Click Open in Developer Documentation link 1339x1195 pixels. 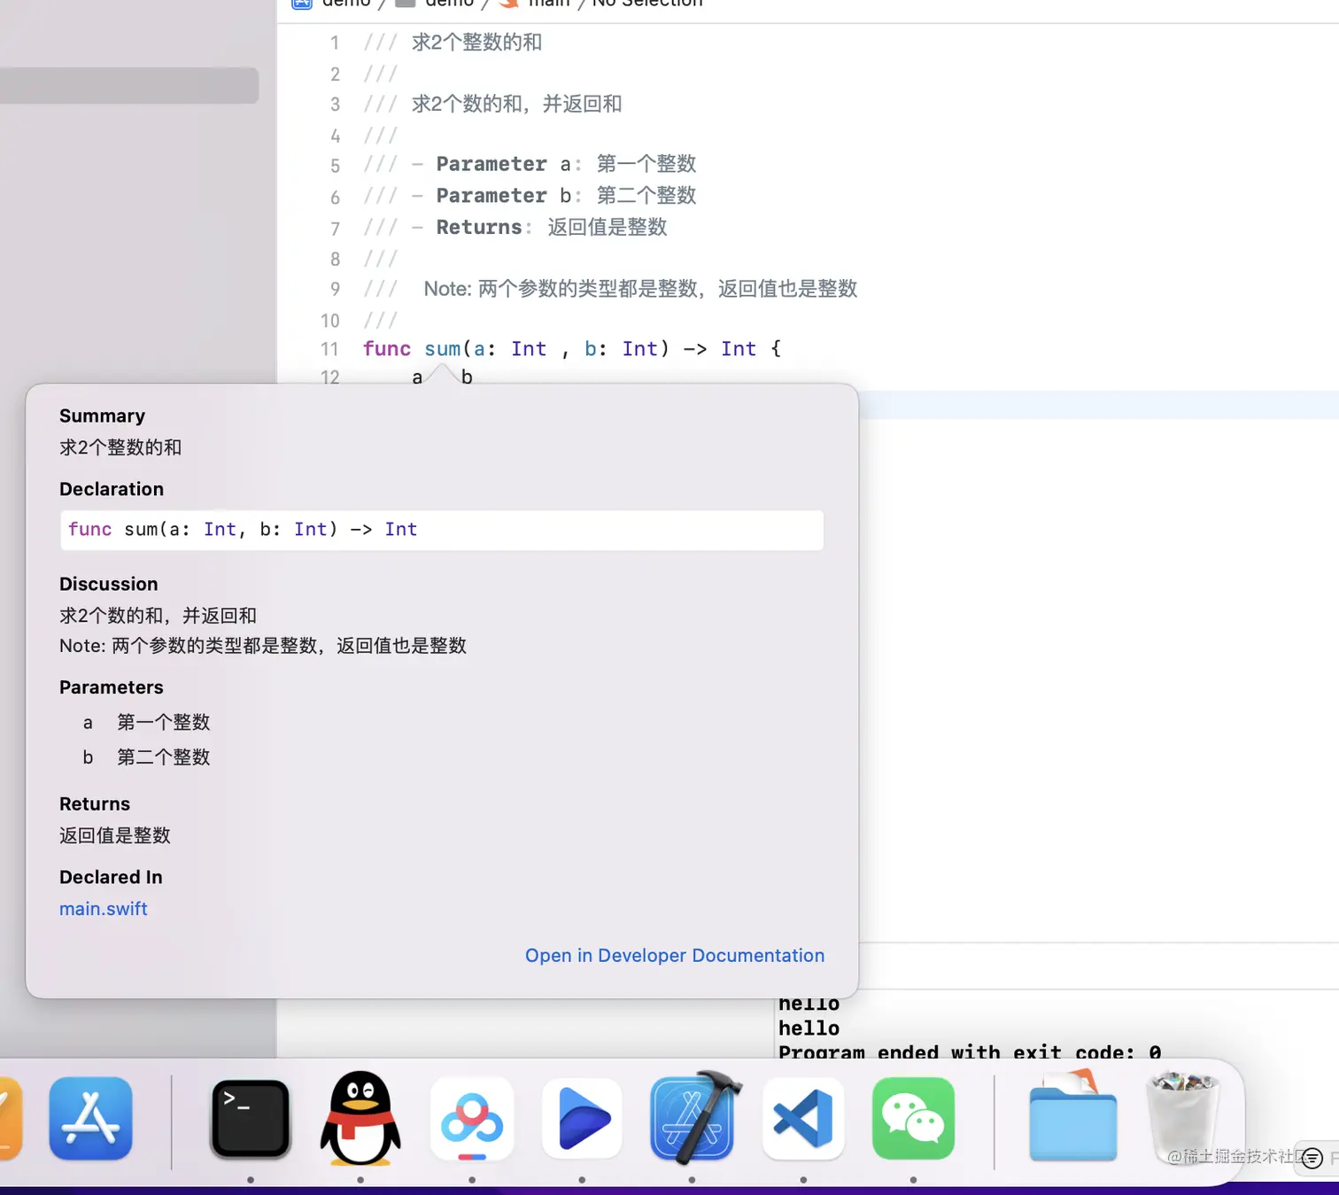coord(675,956)
